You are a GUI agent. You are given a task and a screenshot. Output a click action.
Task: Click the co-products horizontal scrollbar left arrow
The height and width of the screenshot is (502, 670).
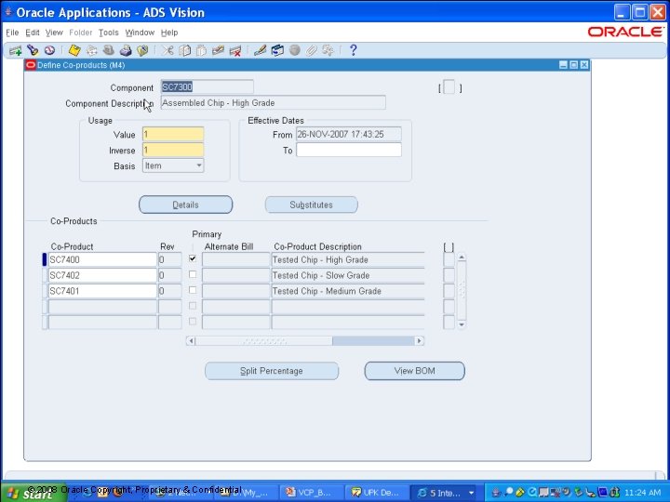191,341
